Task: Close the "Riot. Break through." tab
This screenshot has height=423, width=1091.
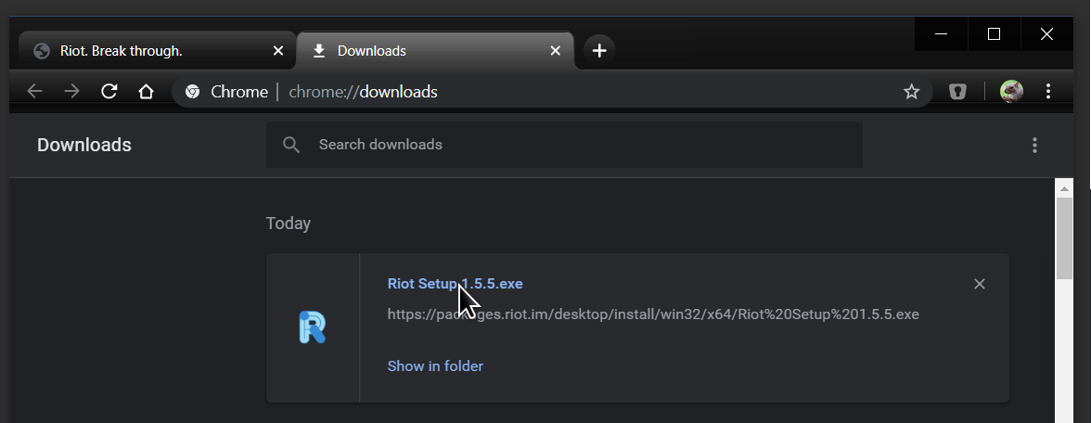Action: coord(278,51)
